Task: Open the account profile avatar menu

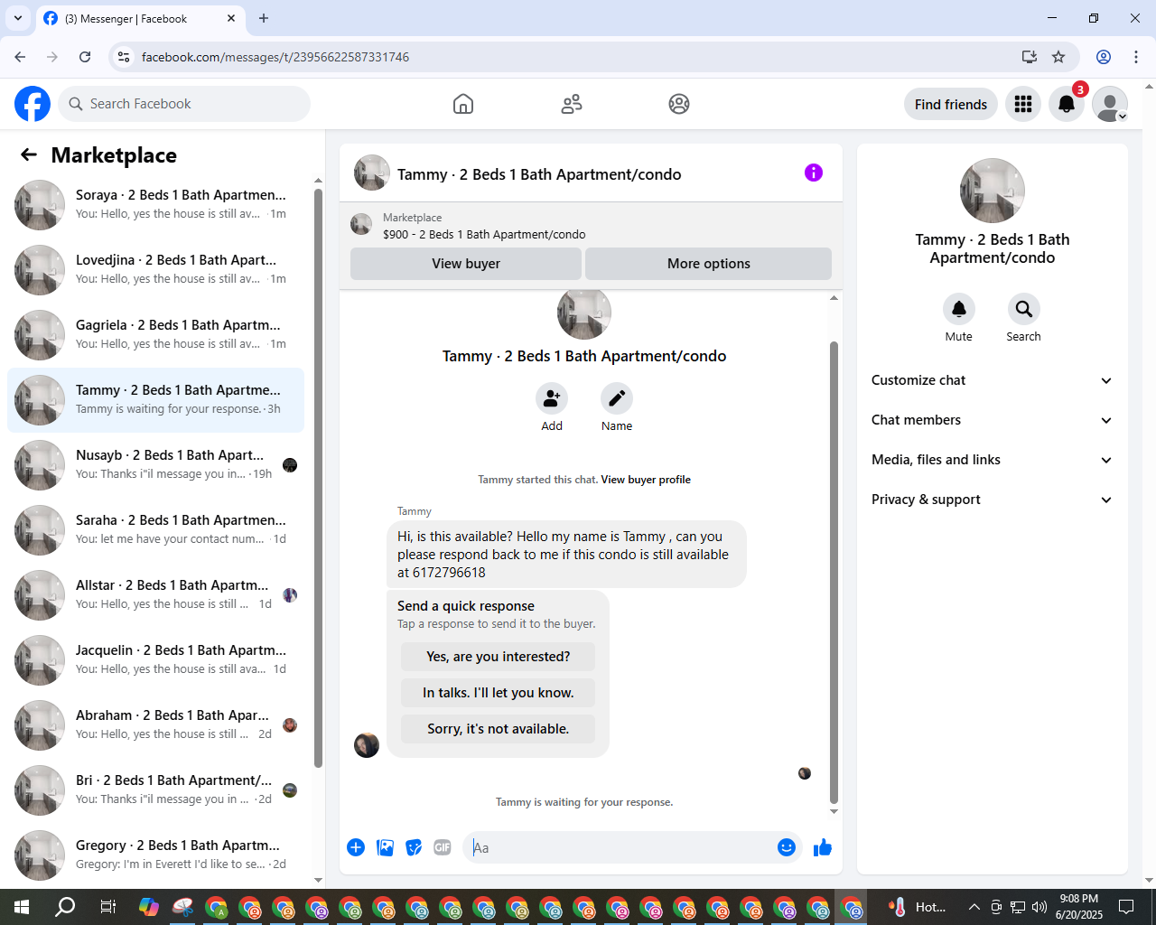Action: point(1110,104)
